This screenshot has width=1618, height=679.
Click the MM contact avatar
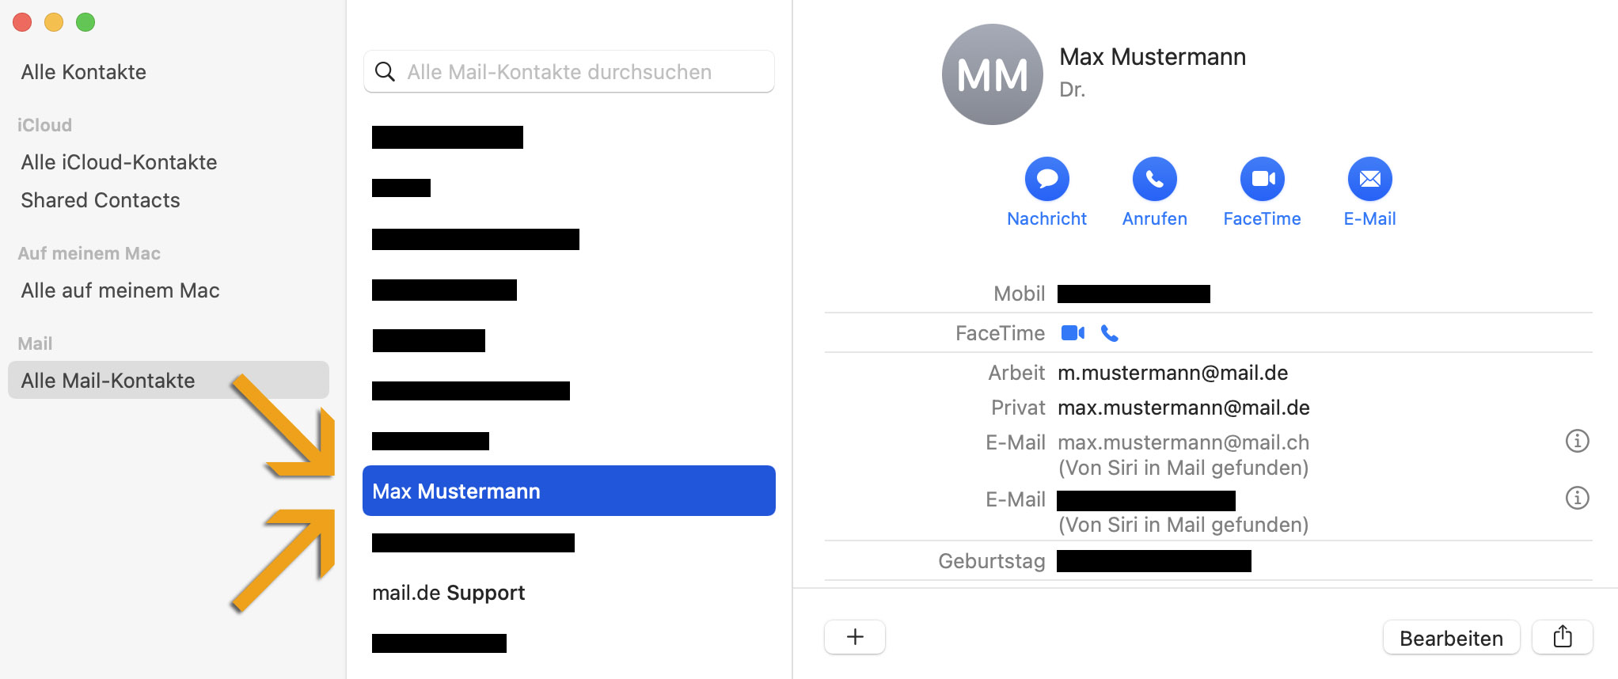click(992, 74)
